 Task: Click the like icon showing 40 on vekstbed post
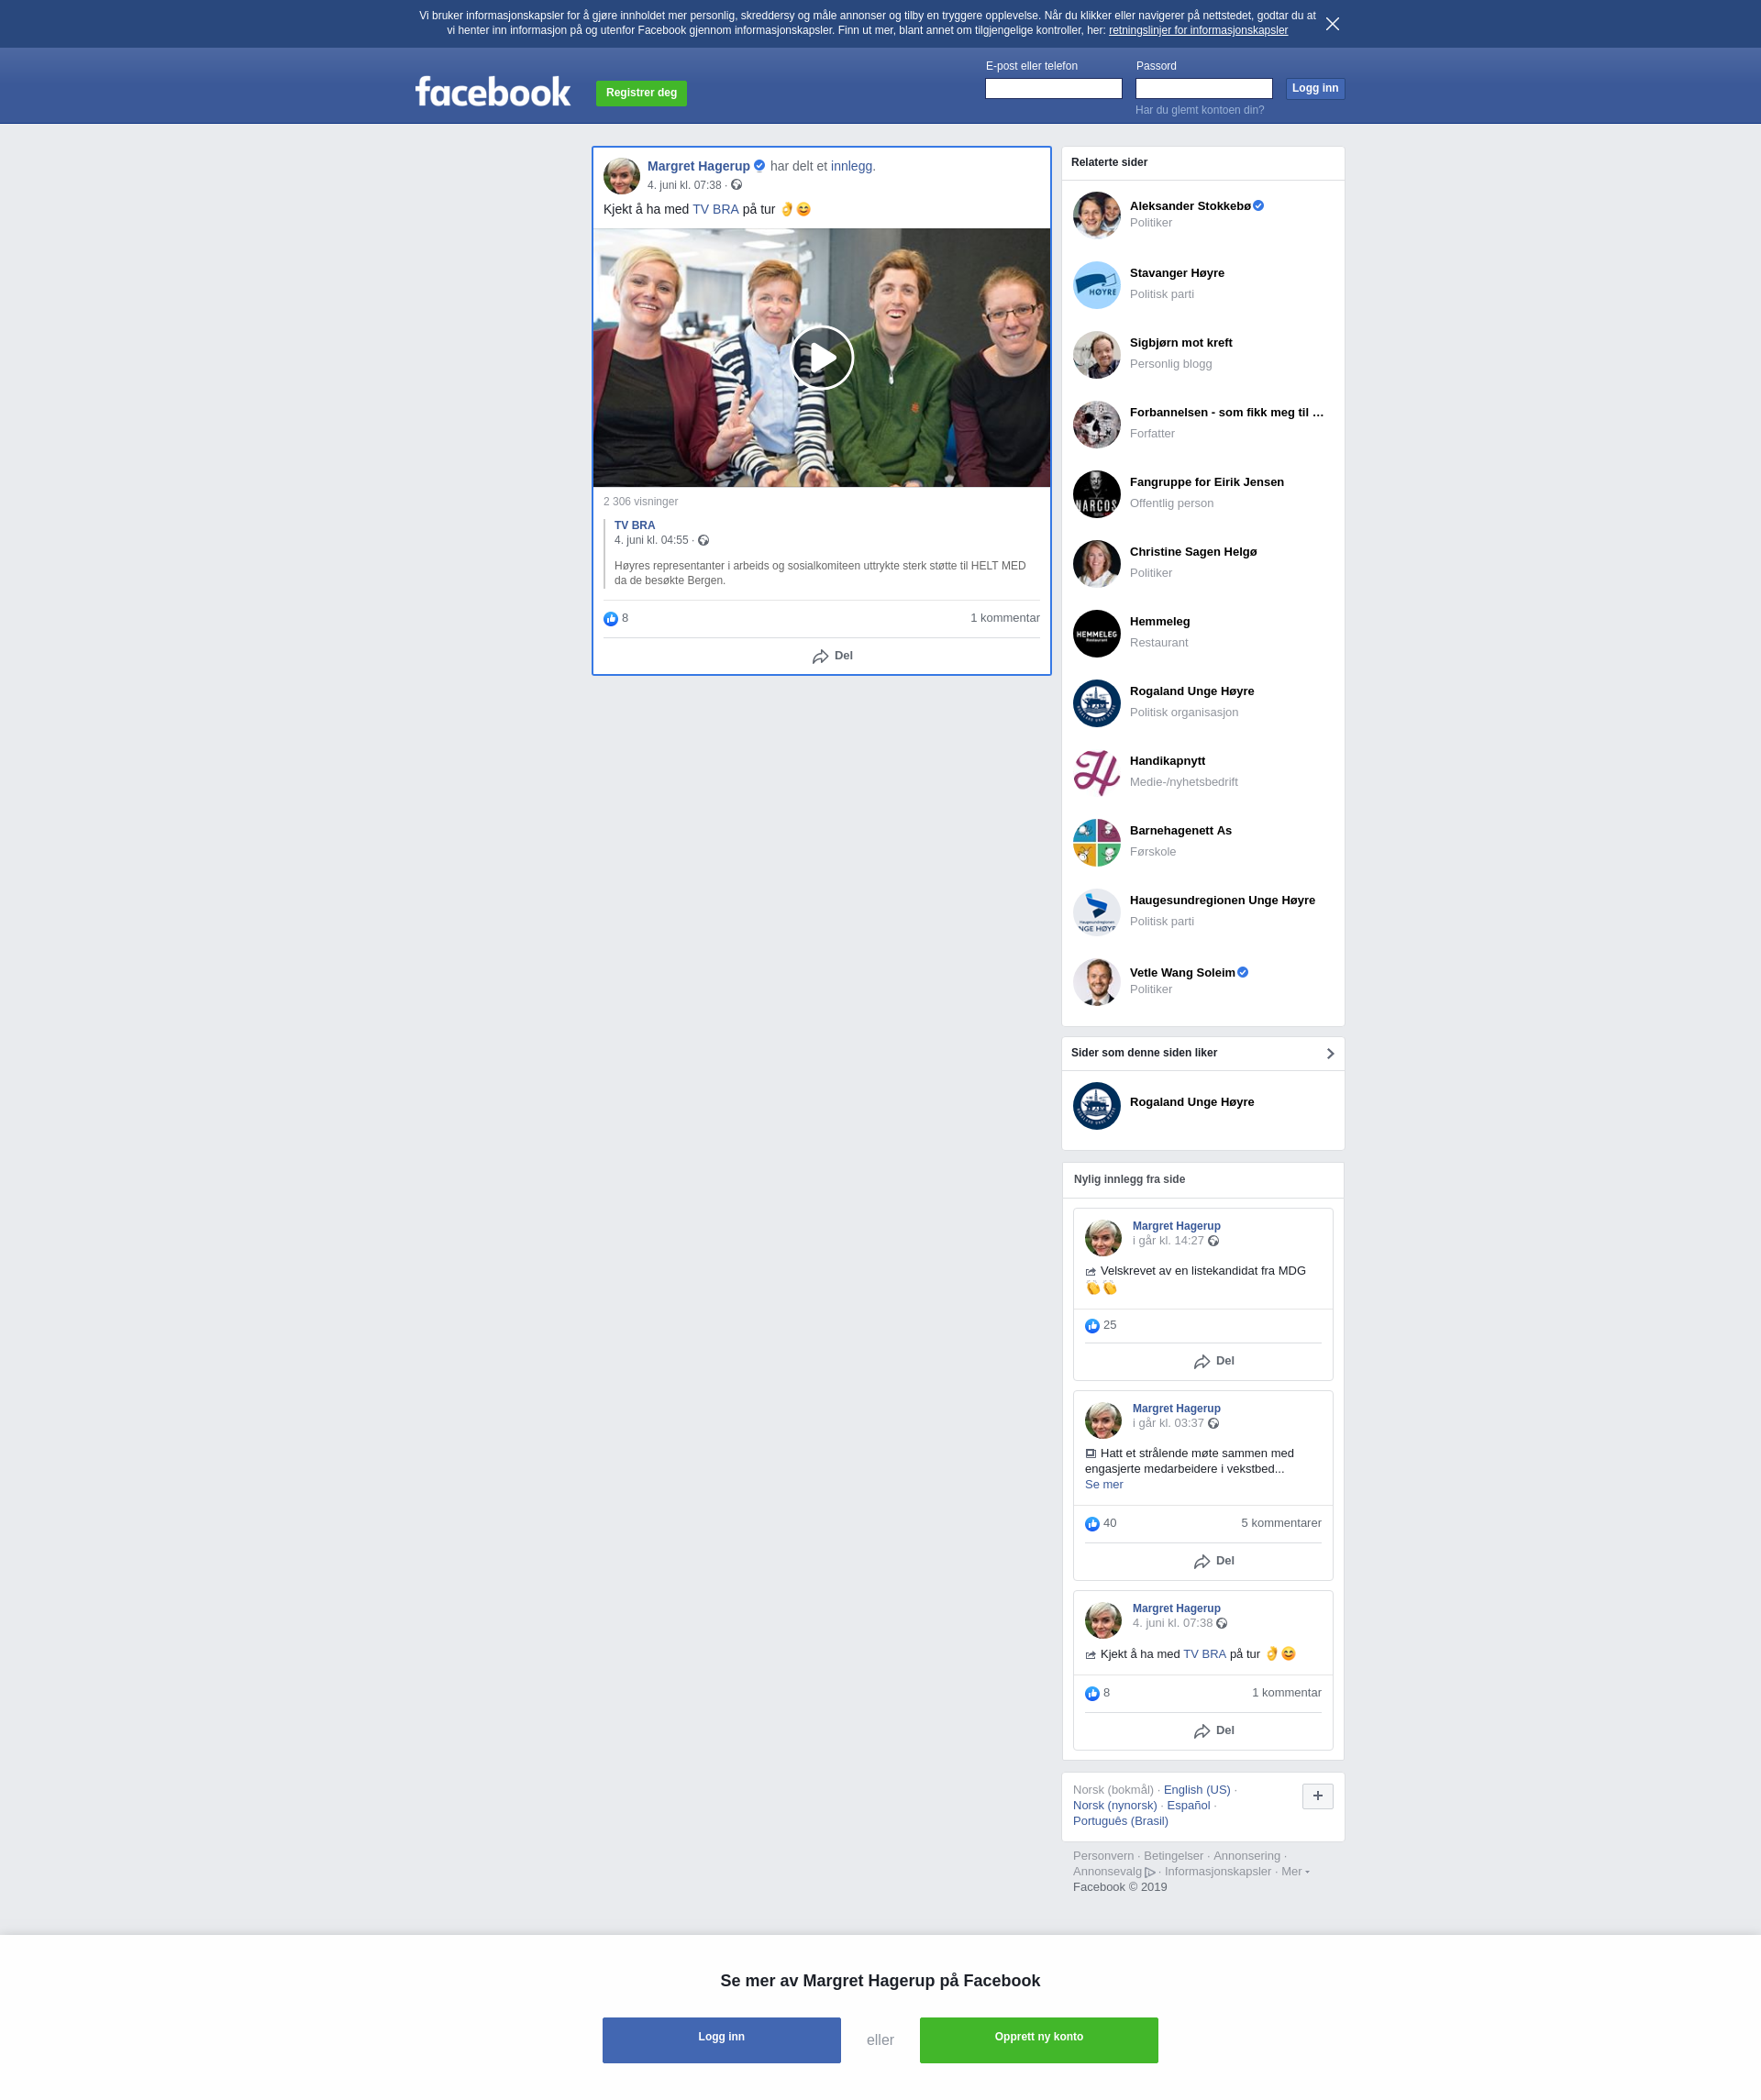click(x=1092, y=1524)
